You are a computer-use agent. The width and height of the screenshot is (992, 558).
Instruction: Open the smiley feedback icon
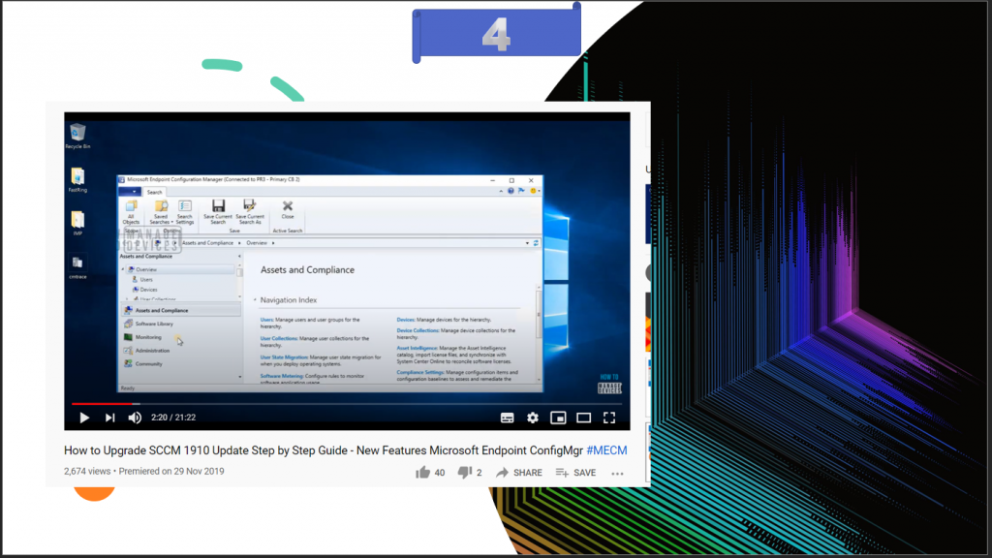pyautogui.click(x=534, y=191)
